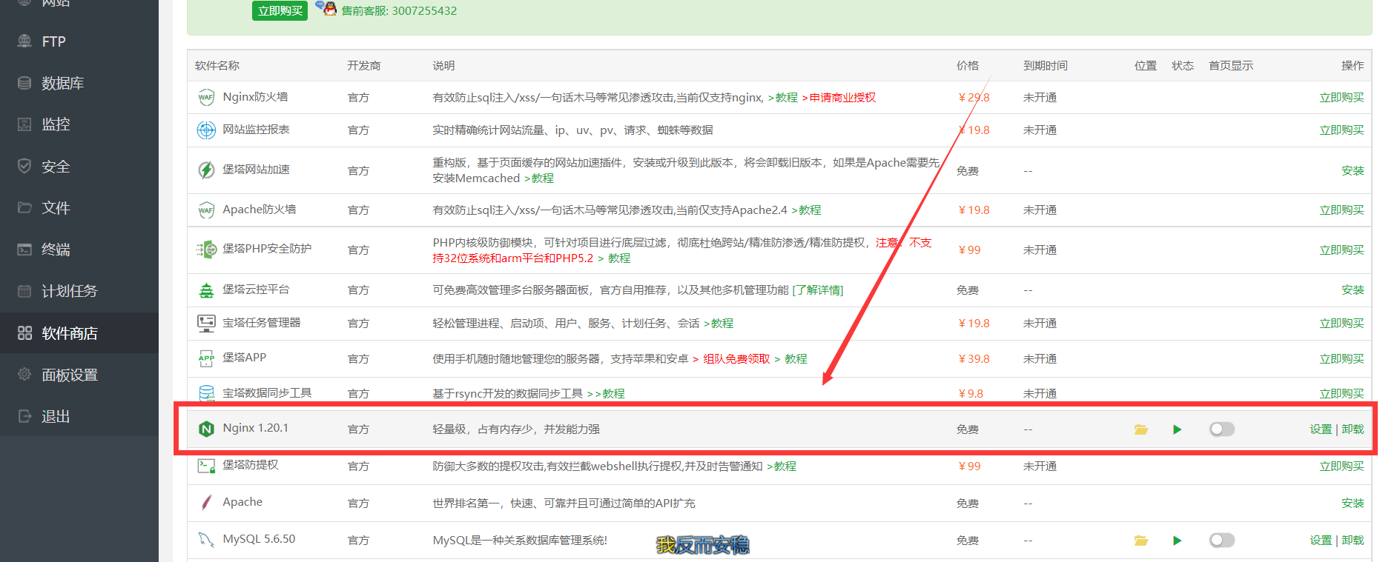Click the 堡塔云控平台 tower icon
The image size is (1380, 562).
[x=206, y=290]
